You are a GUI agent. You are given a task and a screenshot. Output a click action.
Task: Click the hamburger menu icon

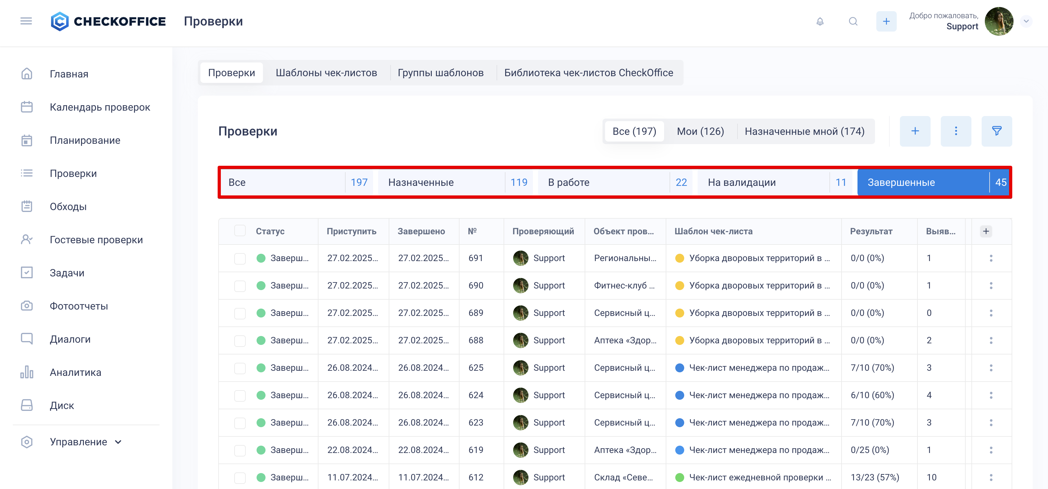(26, 21)
